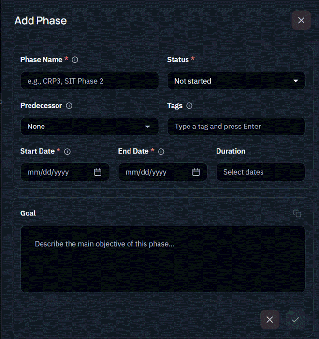
Task: Close the Add Phase dialog
Action: point(301,20)
